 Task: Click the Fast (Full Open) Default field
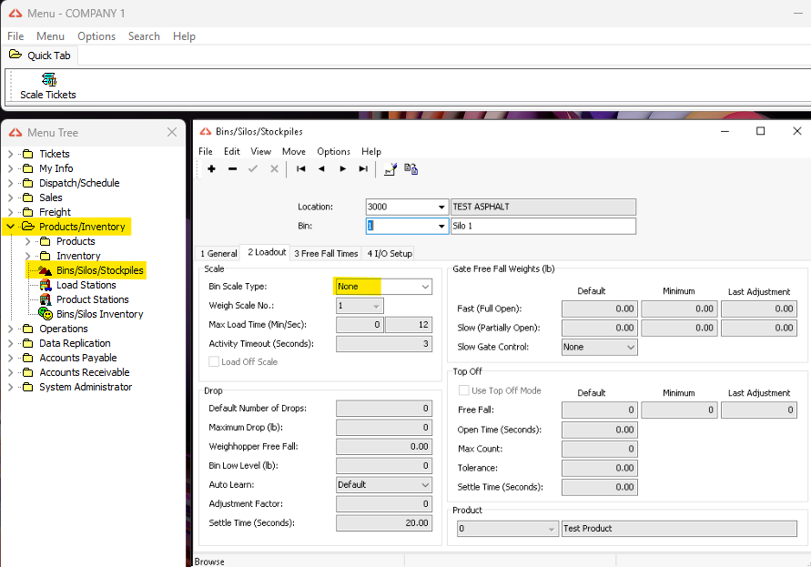point(600,309)
